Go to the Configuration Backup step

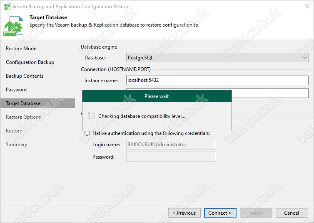tap(30, 62)
